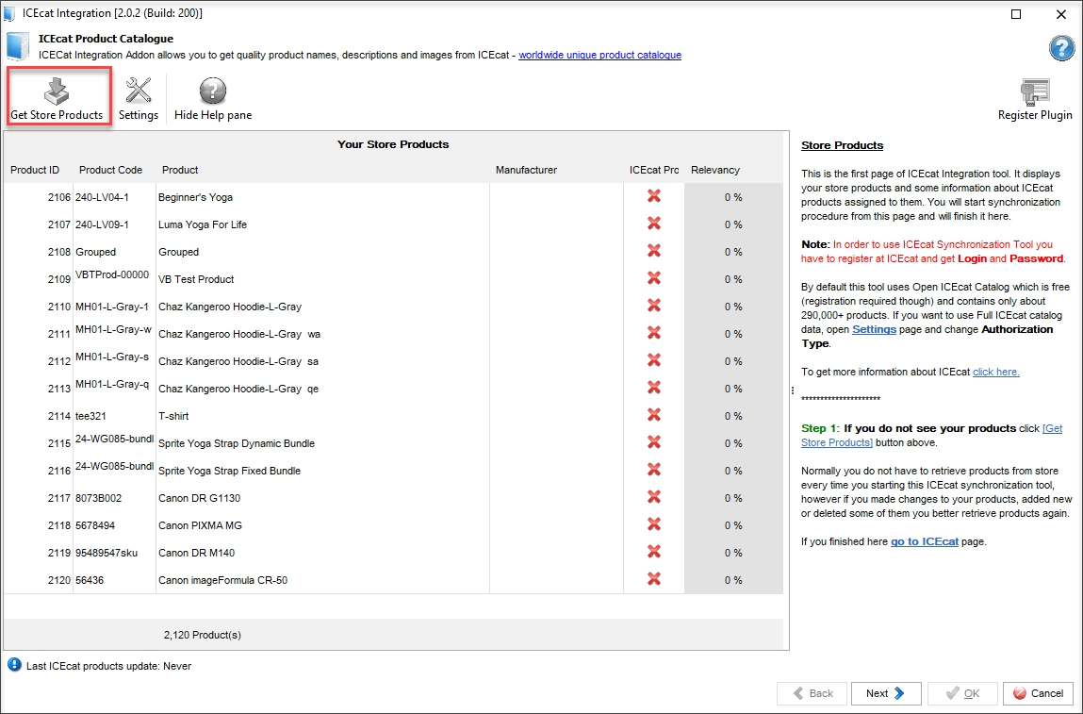Sort by Product column header
The image size is (1083, 714).
pyautogui.click(x=180, y=170)
